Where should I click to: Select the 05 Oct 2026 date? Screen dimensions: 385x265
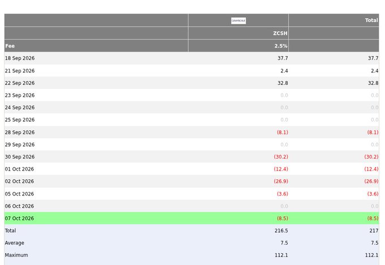[19, 194]
